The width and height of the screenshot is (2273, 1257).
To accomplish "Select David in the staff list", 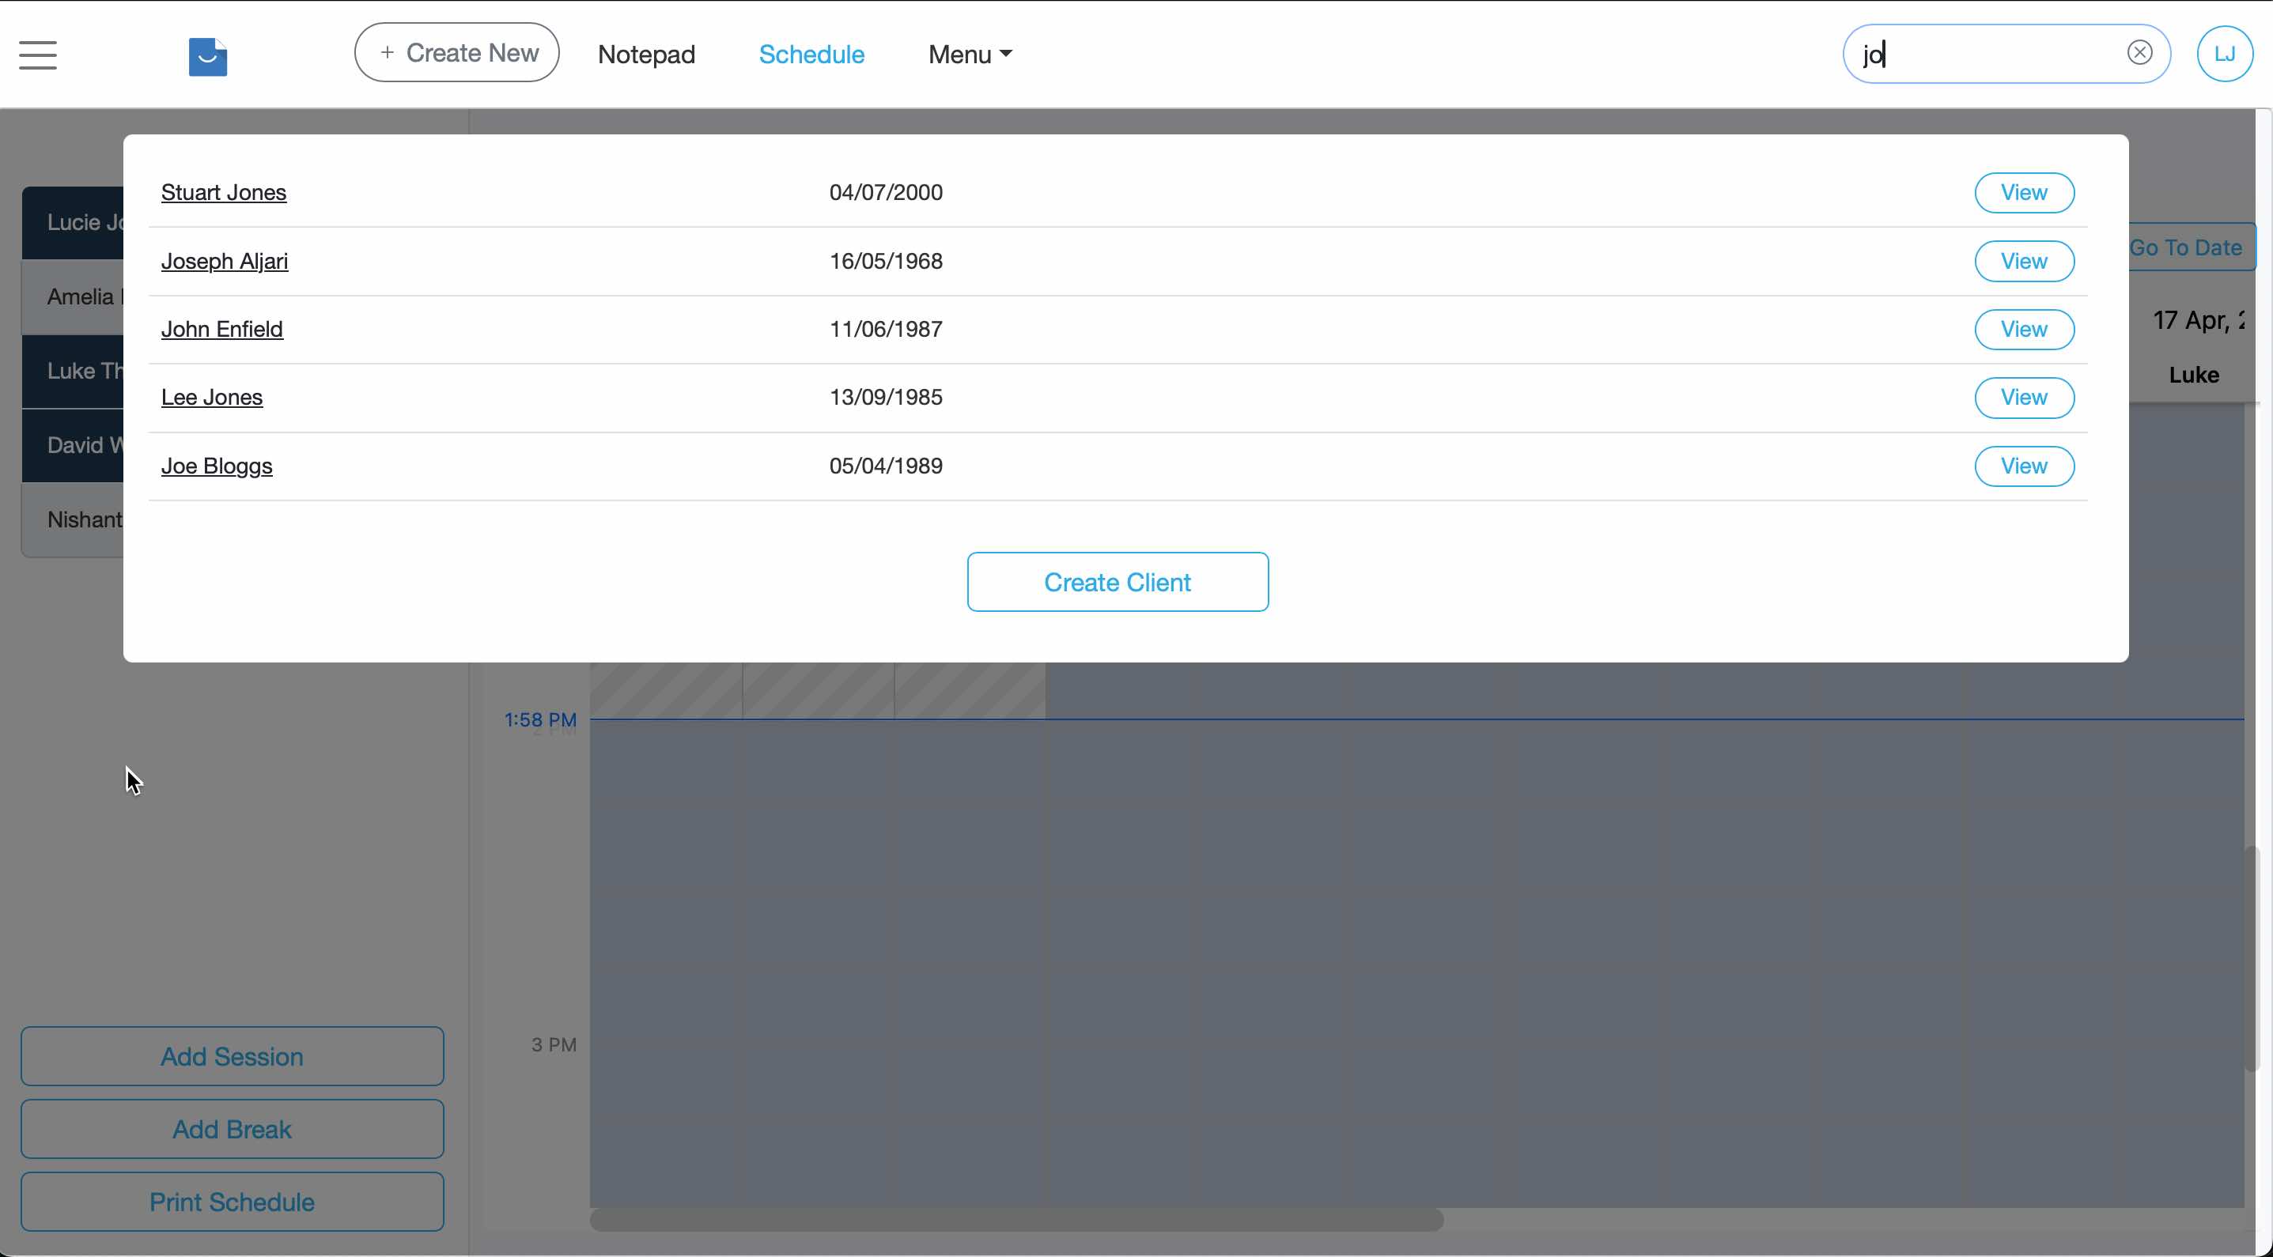I will [x=74, y=444].
